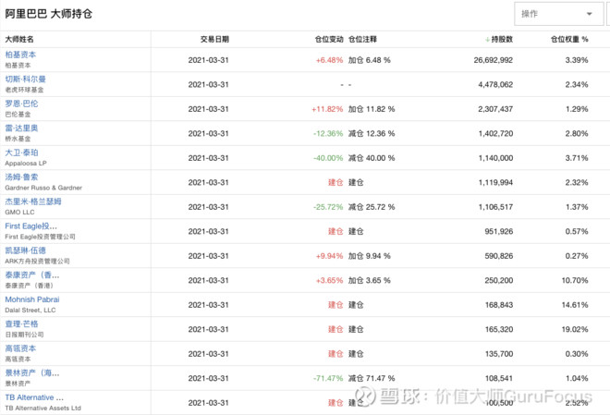This screenshot has height=415, width=610.
Task: Click the 1.04% weight cell
Action: [x=577, y=379]
